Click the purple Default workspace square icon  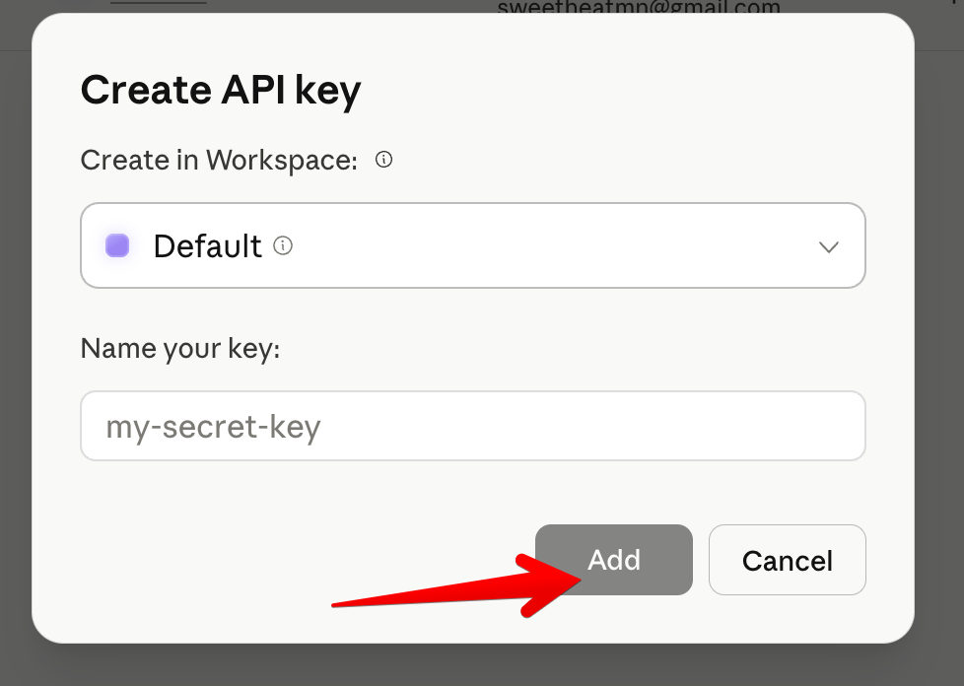pos(117,245)
